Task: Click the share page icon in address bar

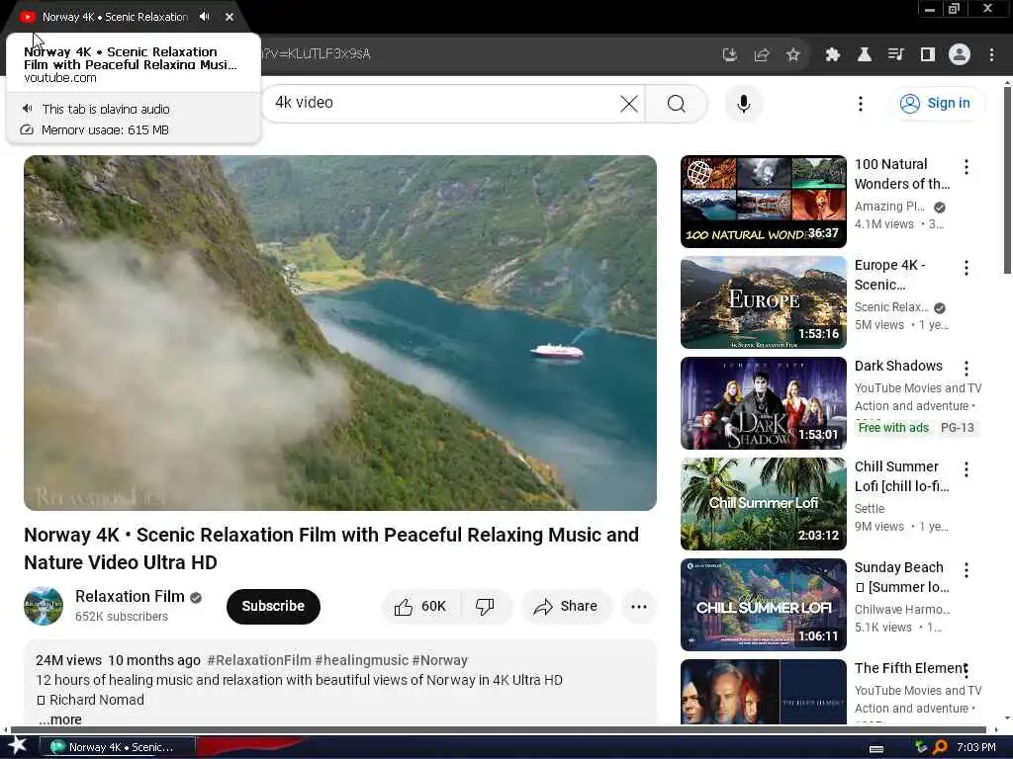Action: click(762, 55)
